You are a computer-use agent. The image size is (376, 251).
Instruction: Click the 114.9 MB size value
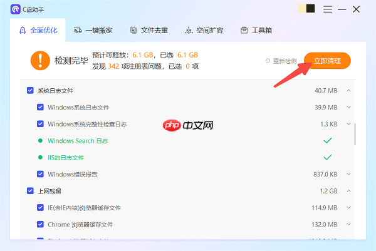click(x=324, y=208)
